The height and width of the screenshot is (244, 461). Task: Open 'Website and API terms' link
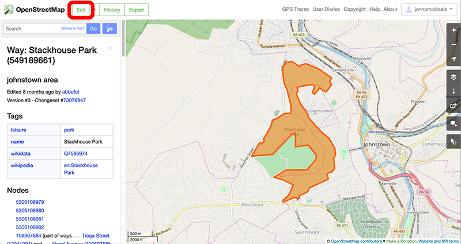[x=439, y=241]
